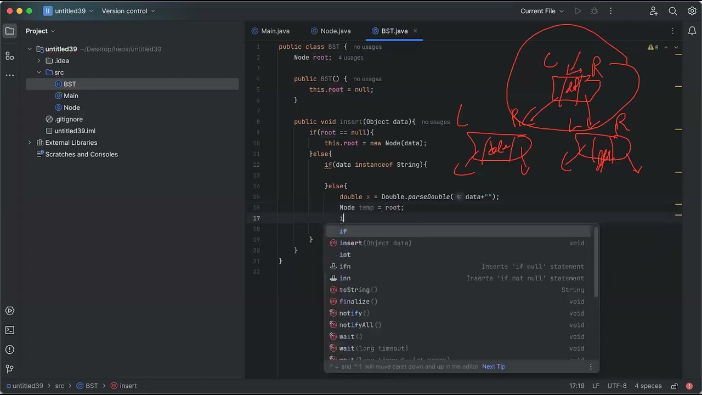Change 4 spaces indent setting
Screen dimensions: 702x395
pyautogui.click(x=648, y=386)
